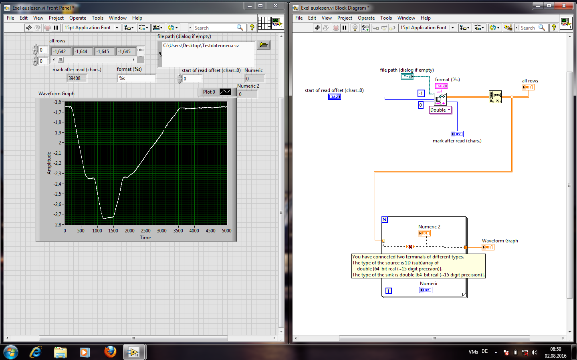Image resolution: width=577 pixels, height=360 pixels.
Task: Click the Plot 0 line style swatch
Action: [225, 92]
